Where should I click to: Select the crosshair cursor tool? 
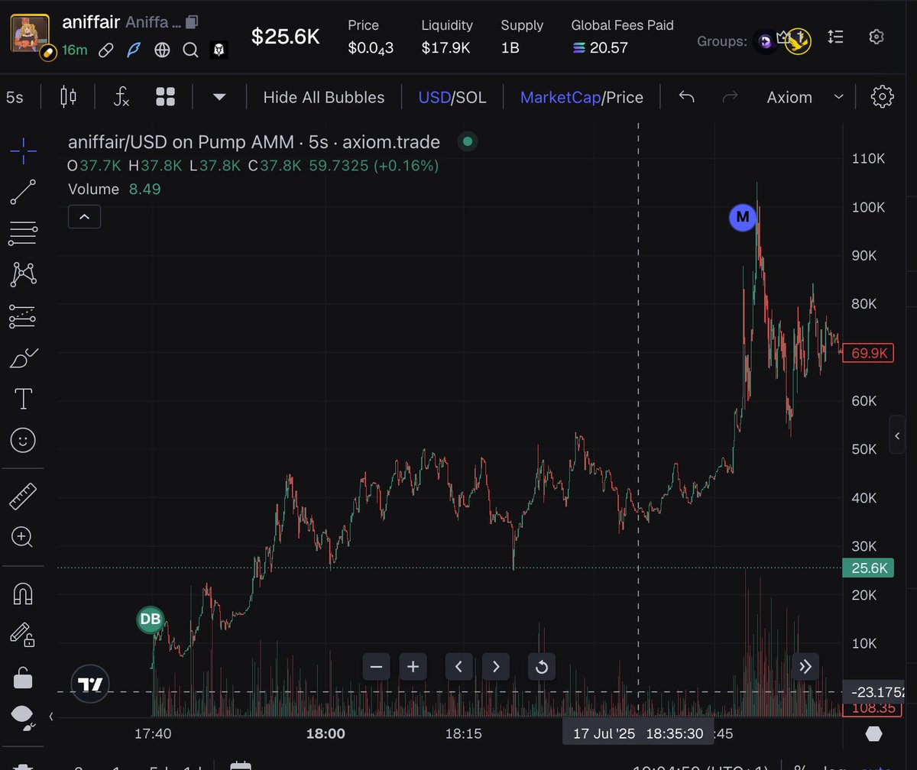click(23, 150)
